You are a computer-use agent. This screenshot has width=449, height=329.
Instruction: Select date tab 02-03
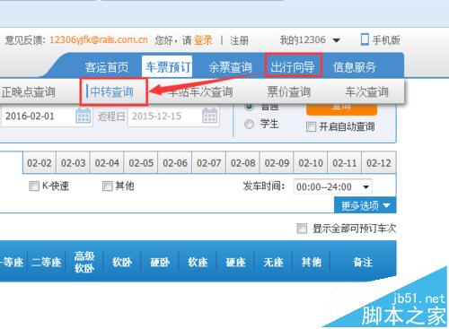coord(73,163)
